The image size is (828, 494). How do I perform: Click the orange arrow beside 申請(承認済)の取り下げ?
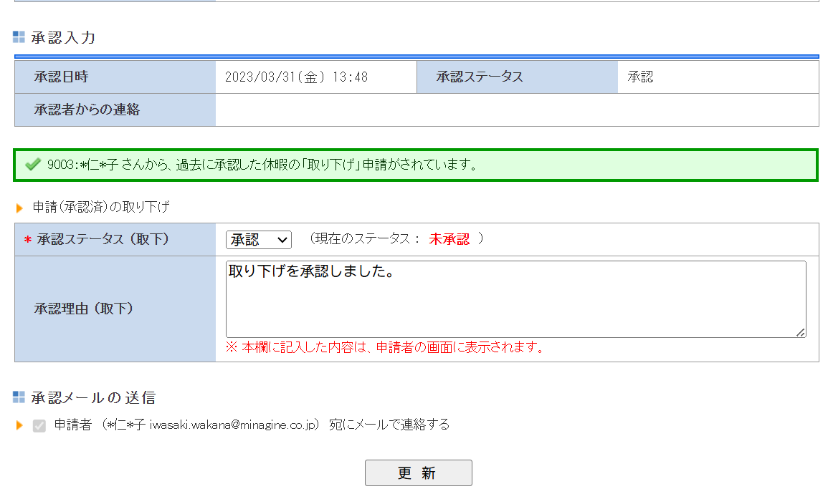19,208
